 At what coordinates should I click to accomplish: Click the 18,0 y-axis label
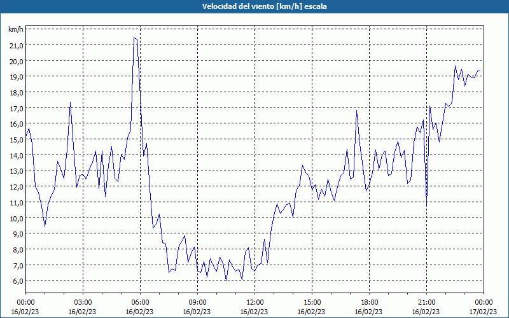(17, 93)
